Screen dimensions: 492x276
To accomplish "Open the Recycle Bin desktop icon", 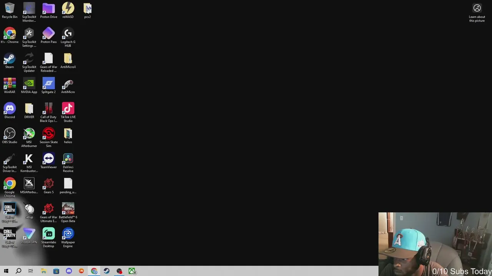I will (10, 10).
